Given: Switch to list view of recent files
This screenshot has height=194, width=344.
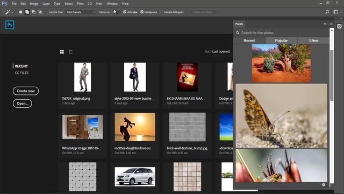Looking at the screenshot, I should [x=70, y=52].
